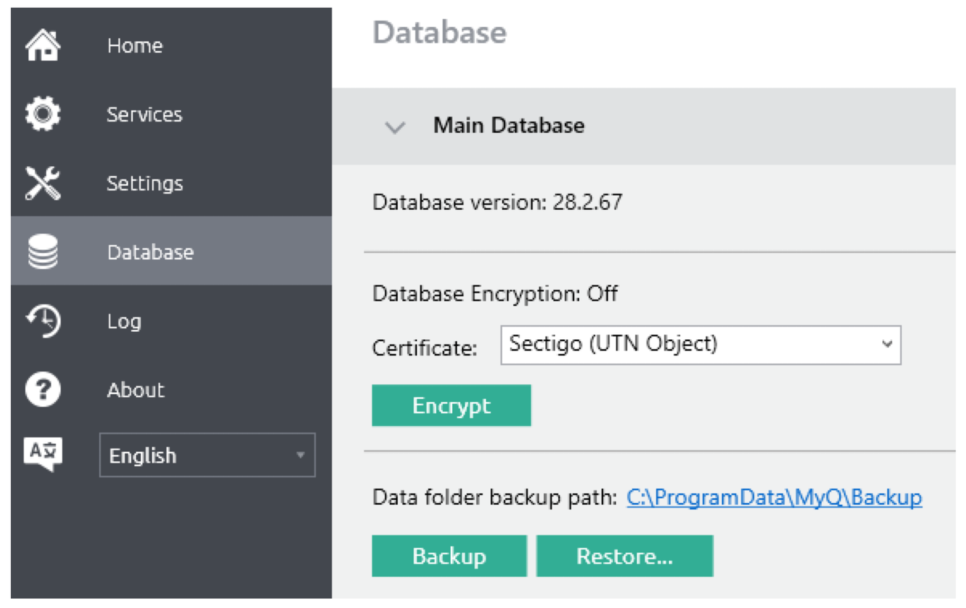
Task: Click the Database stack icon
Action: (x=43, y=252)
